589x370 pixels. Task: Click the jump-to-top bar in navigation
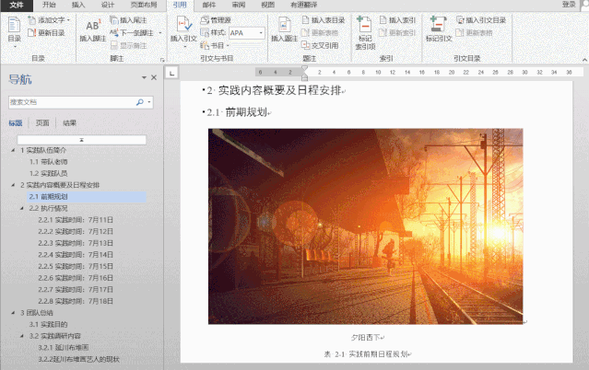[x=81, y=140]
